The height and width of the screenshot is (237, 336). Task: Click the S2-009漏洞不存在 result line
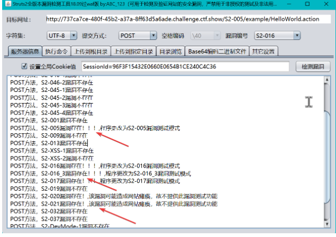pos(49,135)
